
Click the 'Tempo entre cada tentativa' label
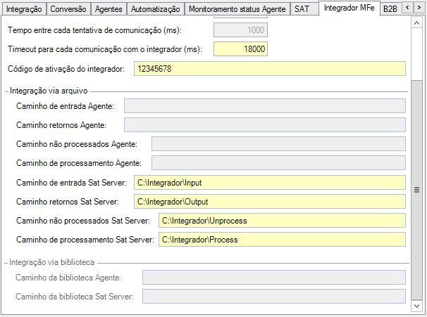click(x=94, y=30)
